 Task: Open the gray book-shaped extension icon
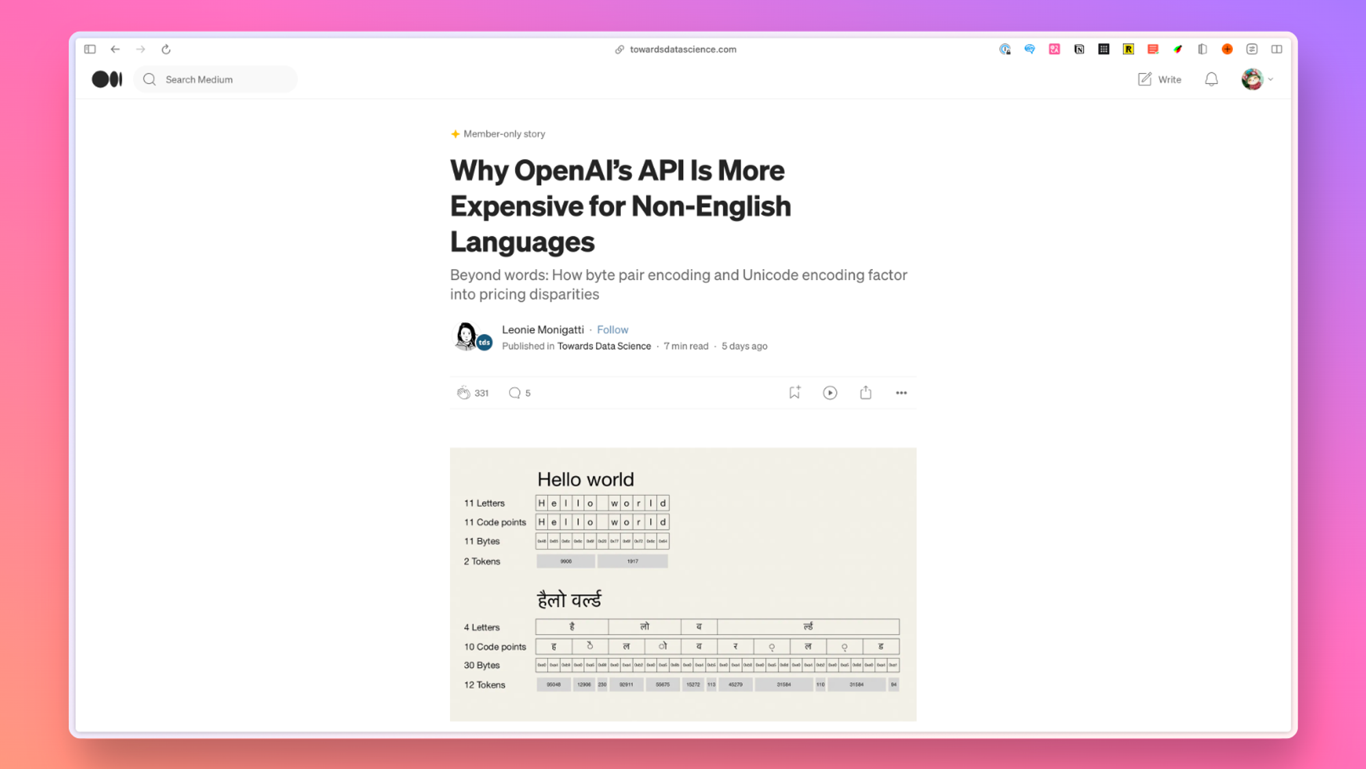point(1203,49)
